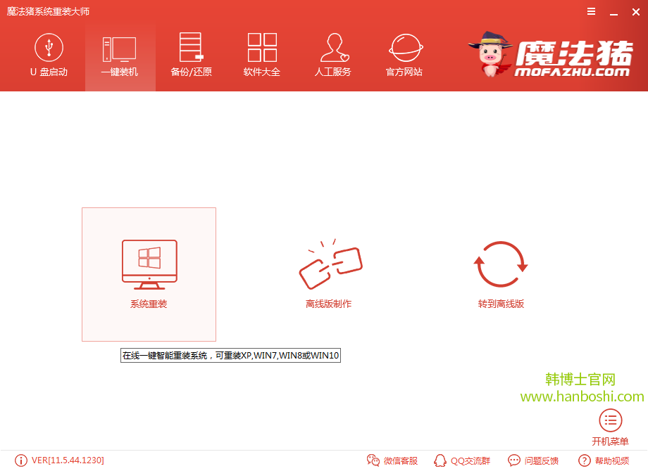
Task: Click the 离线版制作 text label
Action: point(329,304)
